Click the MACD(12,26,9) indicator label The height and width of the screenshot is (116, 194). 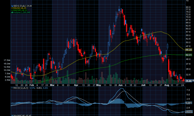point(21,88)
